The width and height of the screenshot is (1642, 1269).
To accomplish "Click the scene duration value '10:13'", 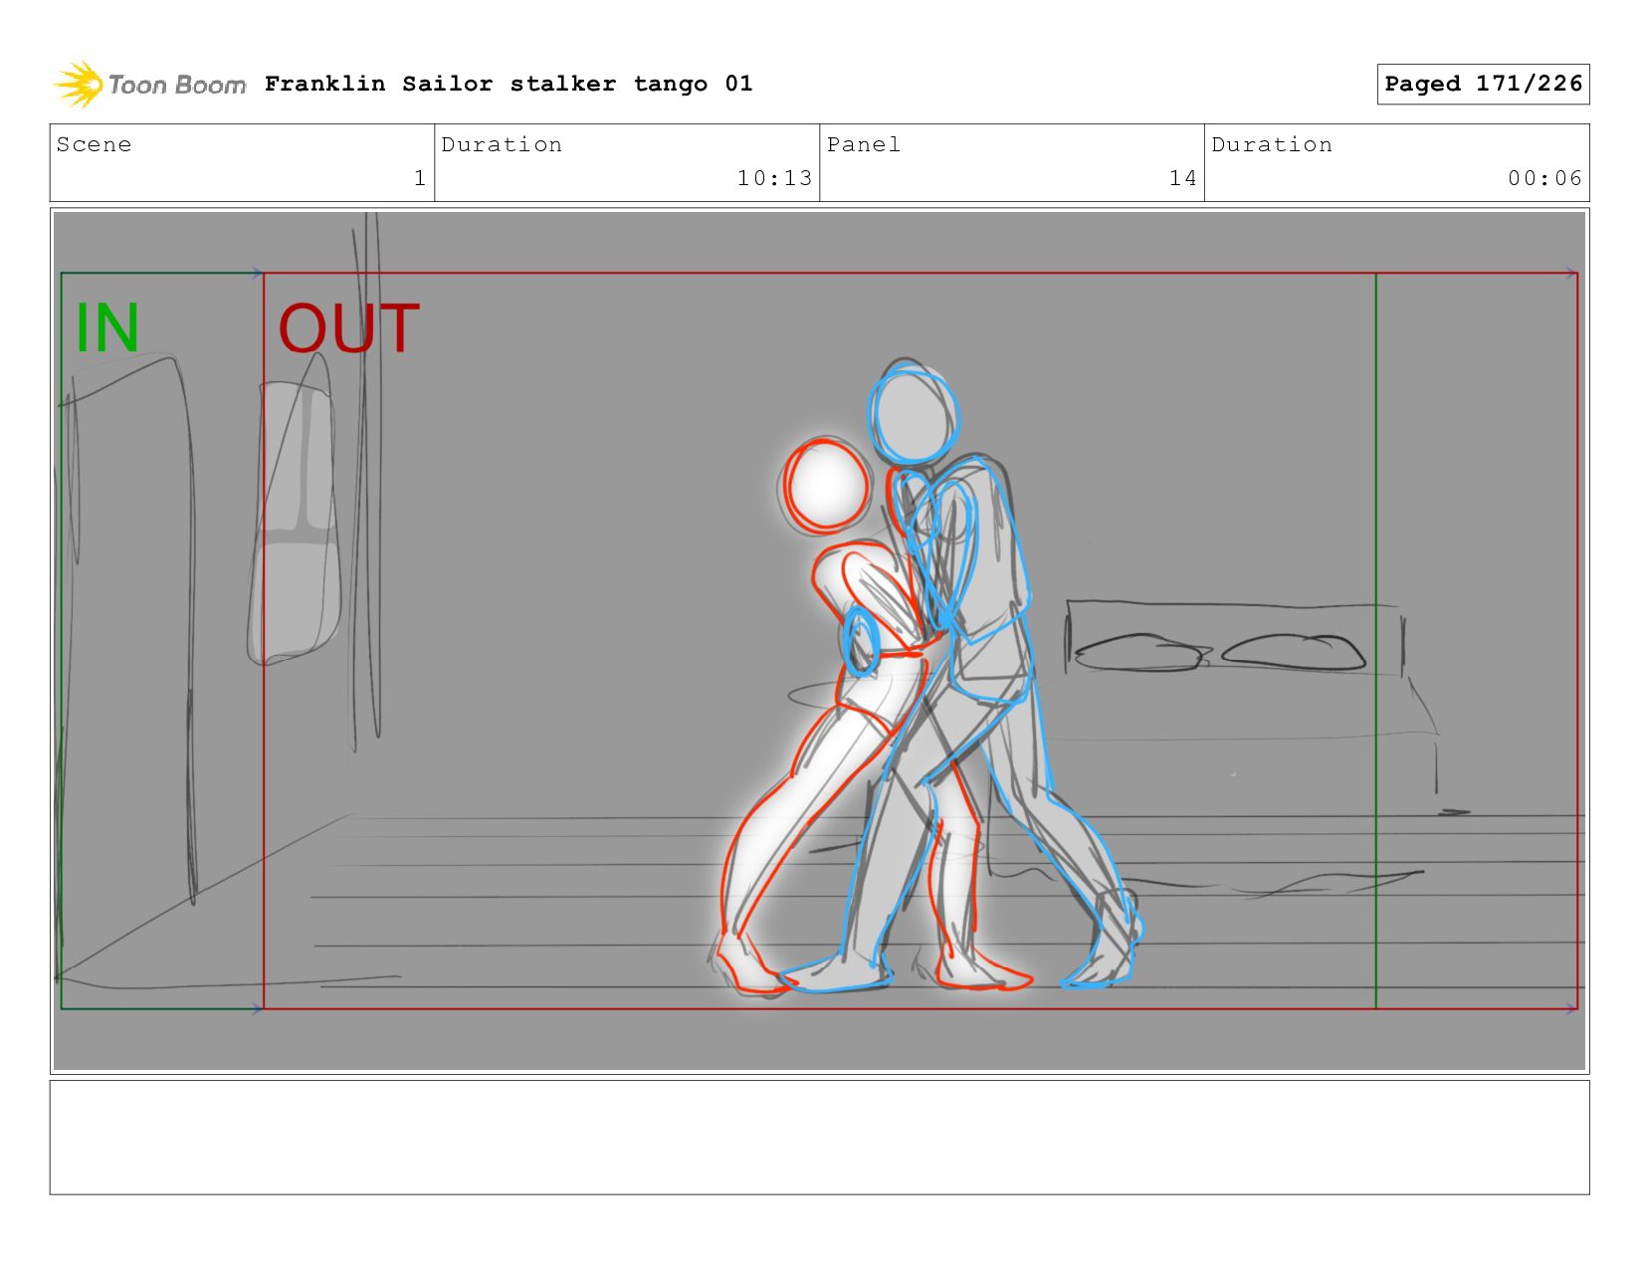I will click(774, 178).
